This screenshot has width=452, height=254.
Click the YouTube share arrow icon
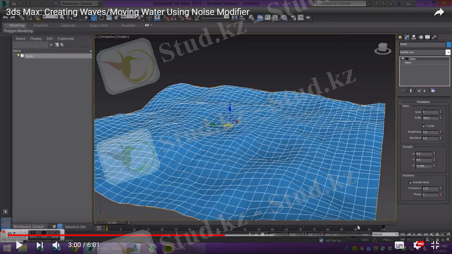click(439, 12)
